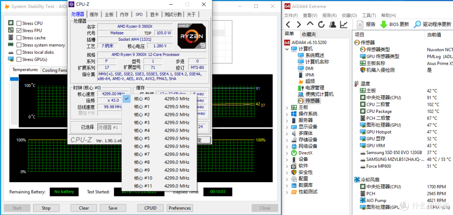Screen dimensions: 453x215
Task: Uncheck the Stress FPU checkbox
Action: point(19,30)
